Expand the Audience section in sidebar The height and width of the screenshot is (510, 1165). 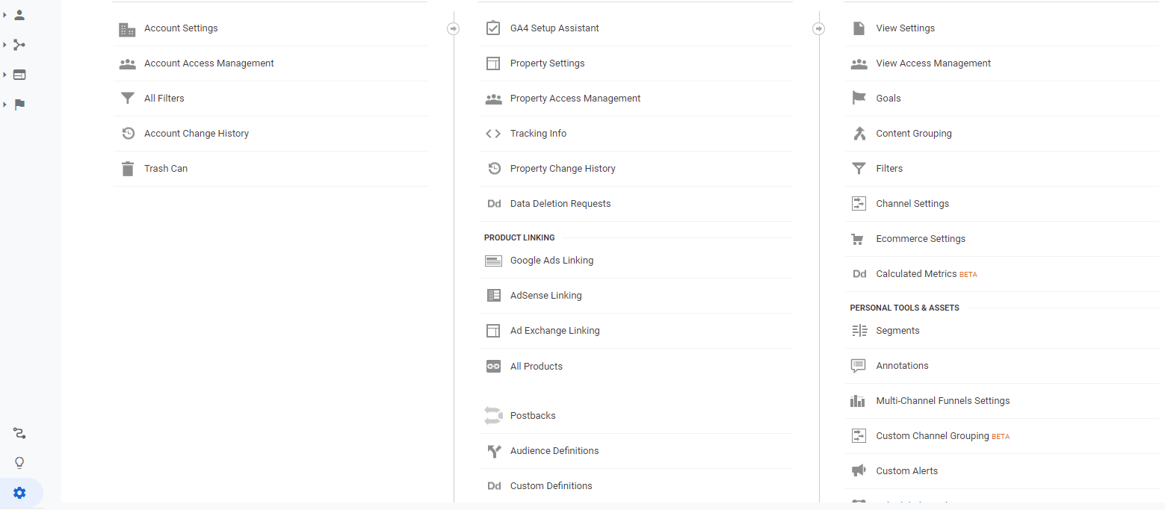tap(19, 15)
